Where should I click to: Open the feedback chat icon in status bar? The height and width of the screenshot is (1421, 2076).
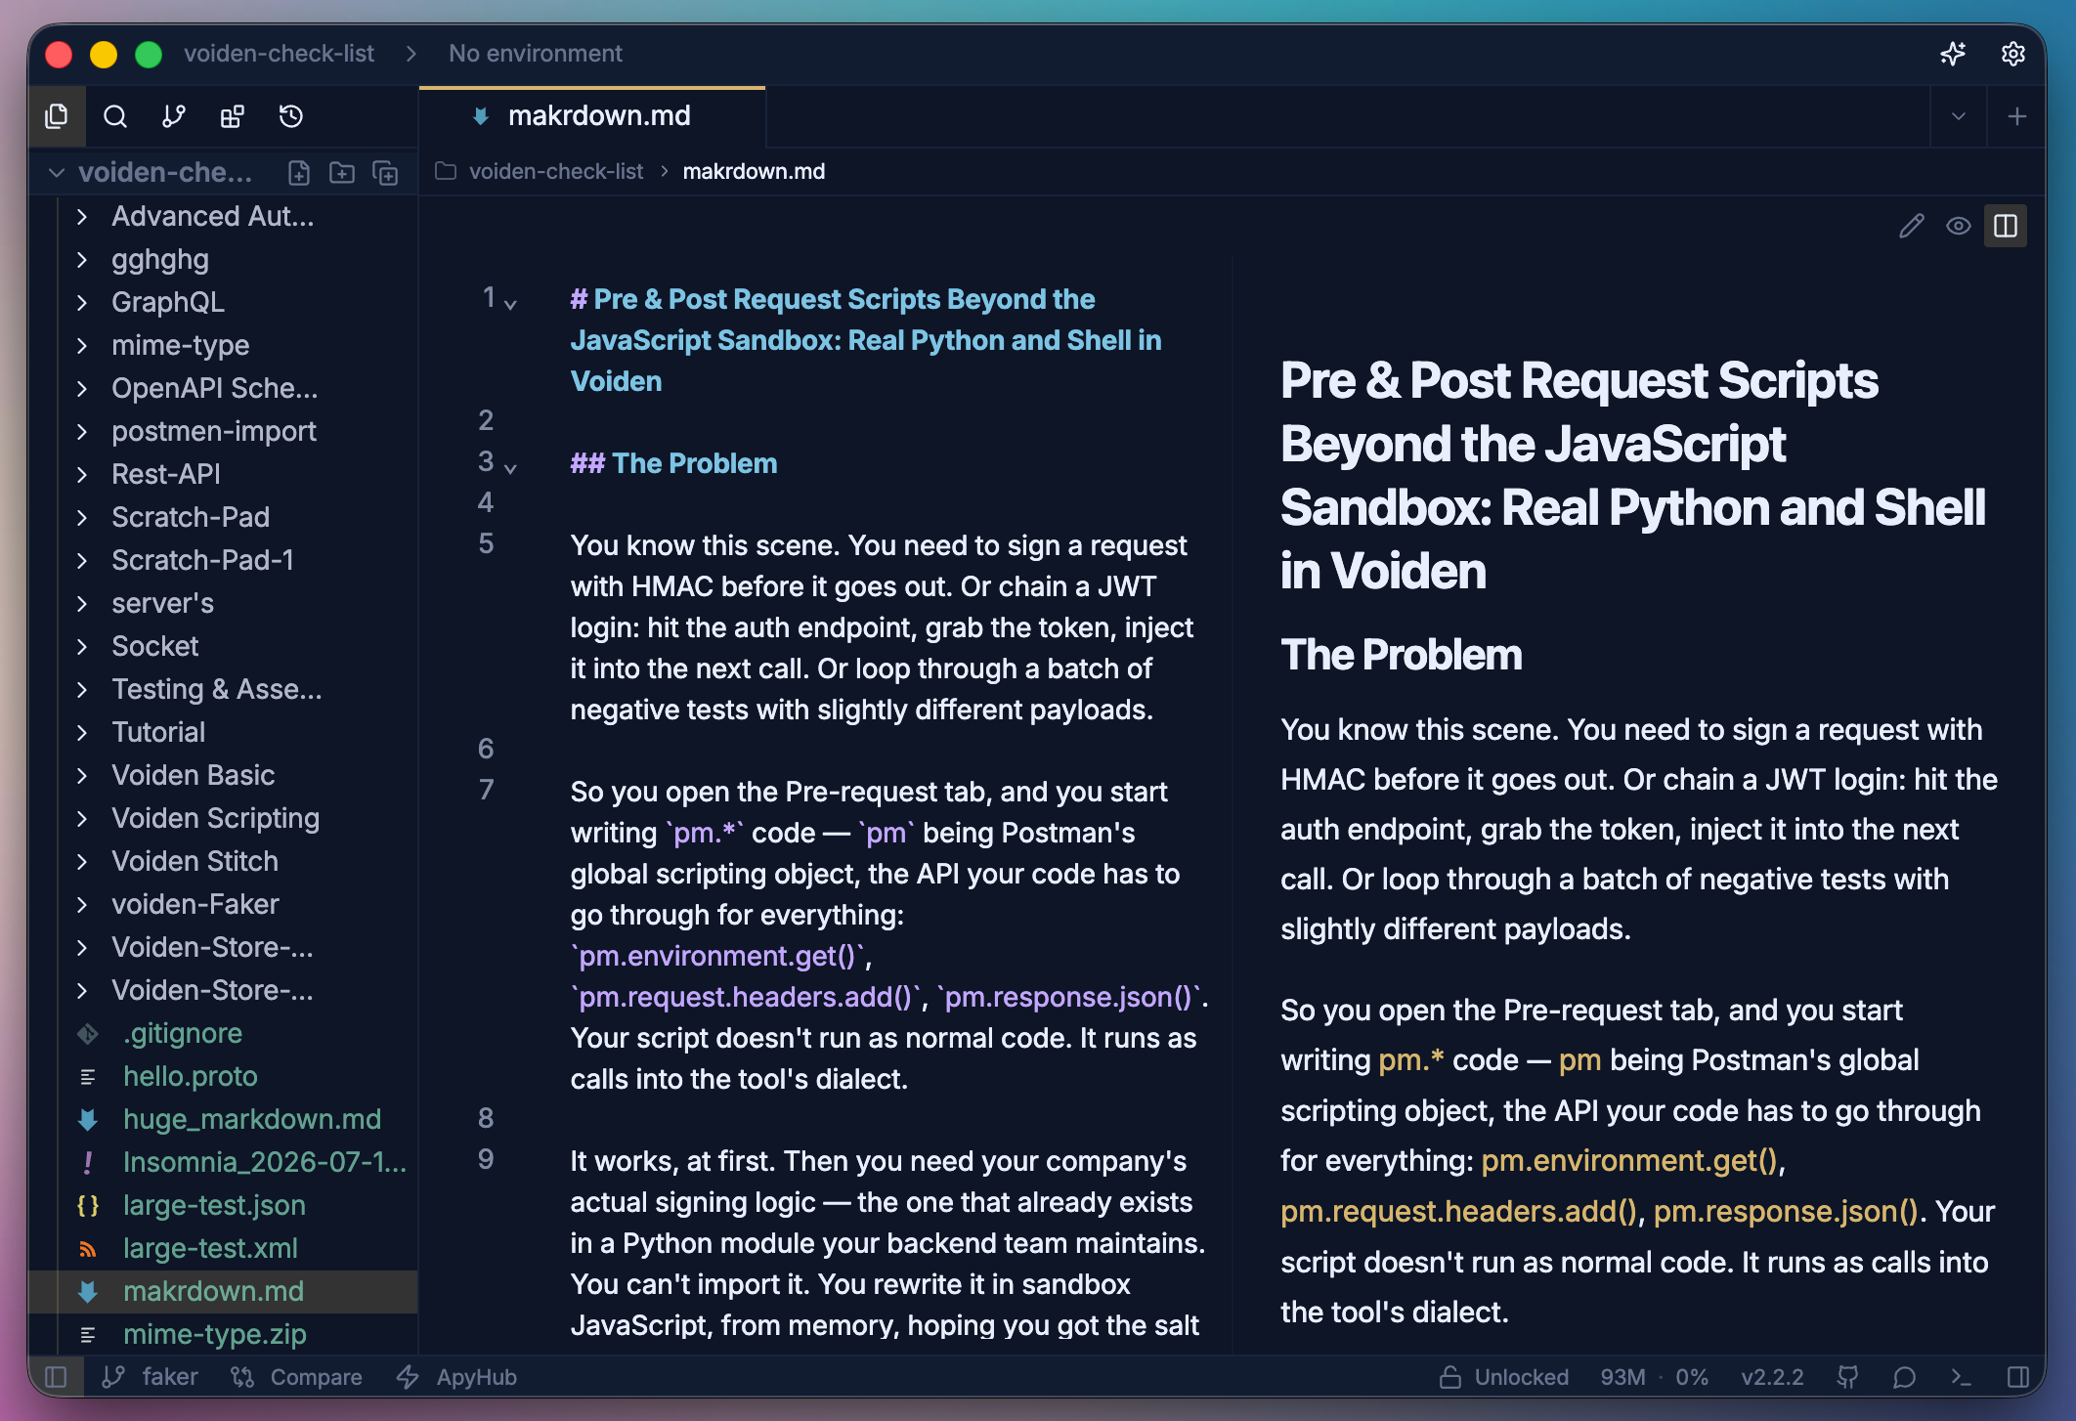click(x=1904, y=1377)
